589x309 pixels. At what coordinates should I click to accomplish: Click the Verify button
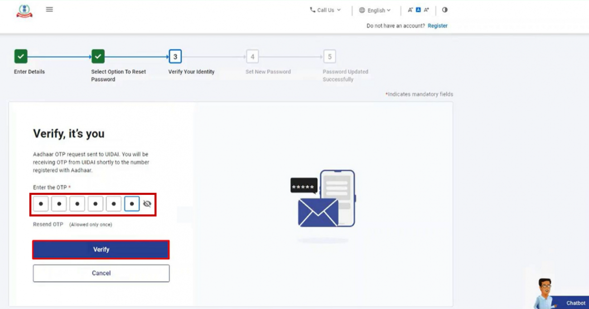[101, 249]
